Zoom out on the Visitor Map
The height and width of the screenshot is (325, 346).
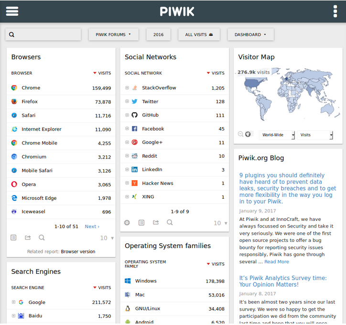[241, 134]
